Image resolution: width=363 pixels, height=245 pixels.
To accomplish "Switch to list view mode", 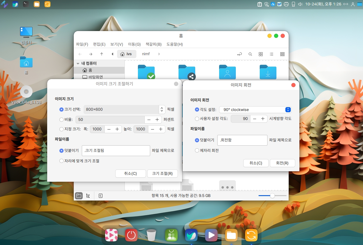I will 271,54.
